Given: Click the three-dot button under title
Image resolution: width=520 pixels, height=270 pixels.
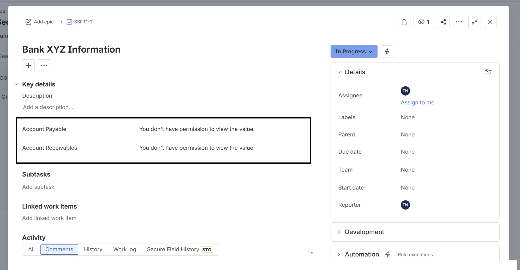Looking at the screenshot, I should [x=44, y=66].
